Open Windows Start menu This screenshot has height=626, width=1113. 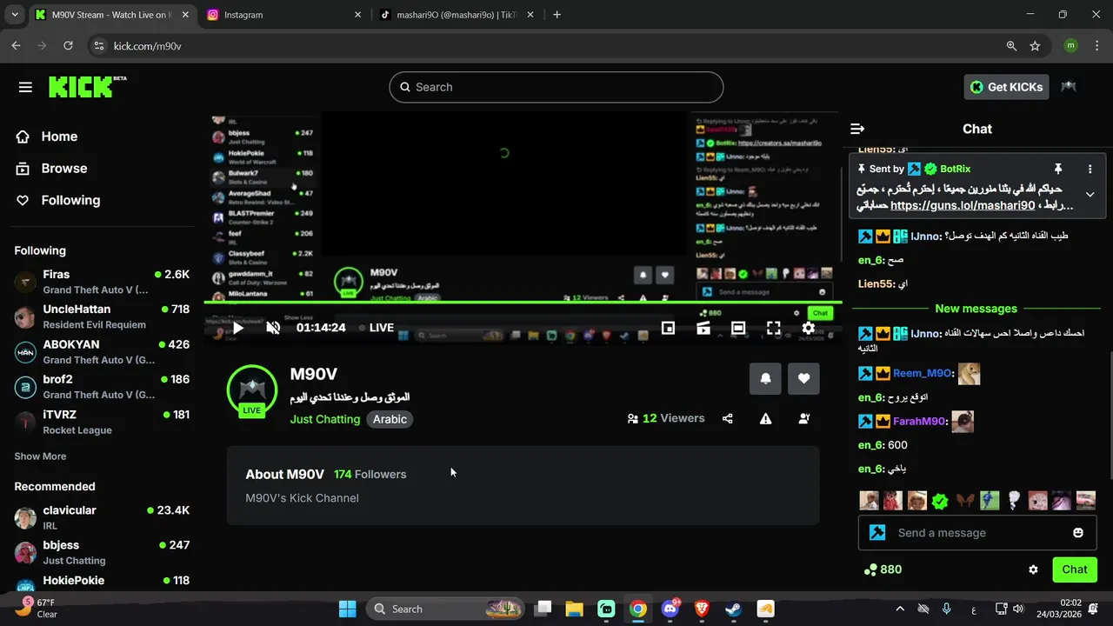click(347, 609)
